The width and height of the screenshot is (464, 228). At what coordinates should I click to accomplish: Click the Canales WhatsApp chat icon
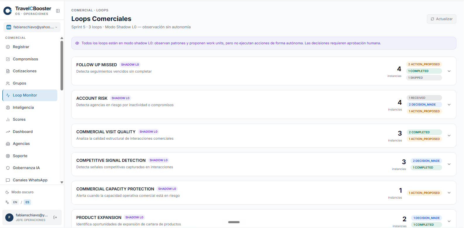click(x=8, y=180)
